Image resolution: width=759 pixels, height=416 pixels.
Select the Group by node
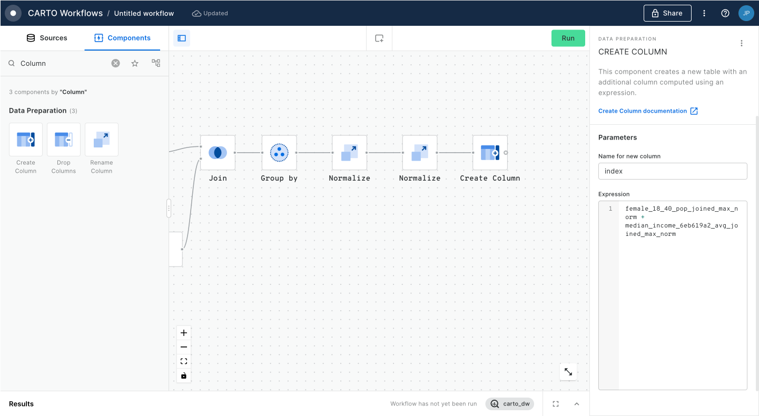279,153
